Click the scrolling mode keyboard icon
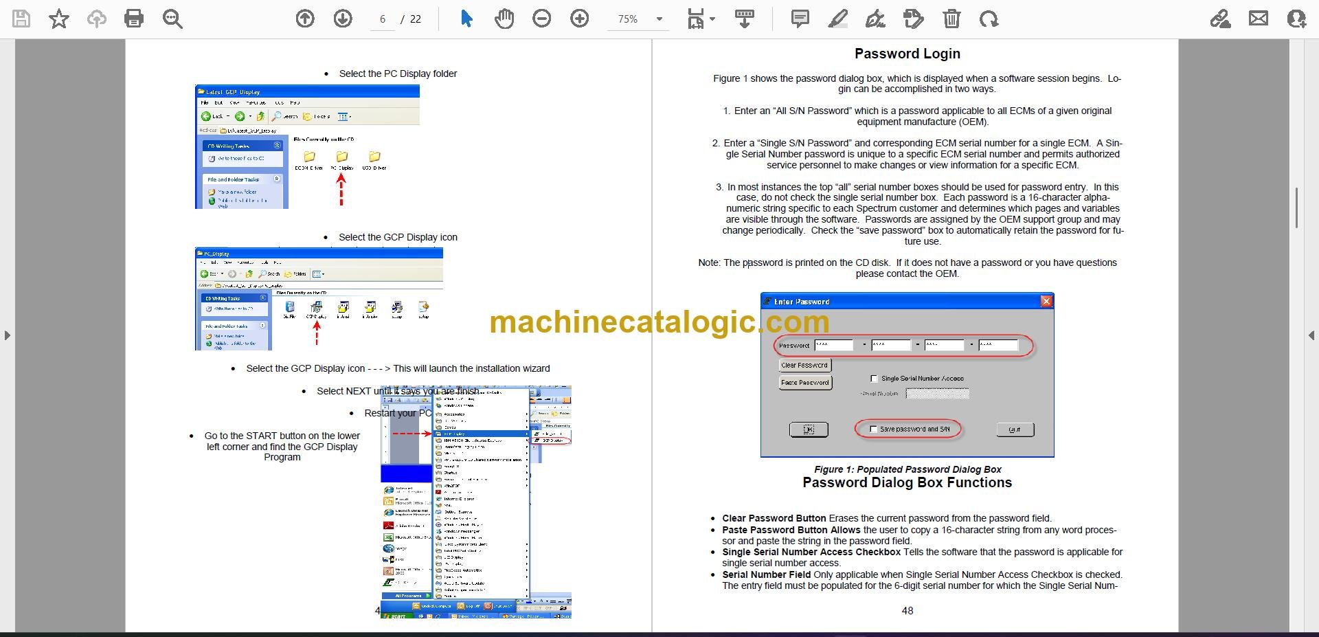 pos(745,19)
